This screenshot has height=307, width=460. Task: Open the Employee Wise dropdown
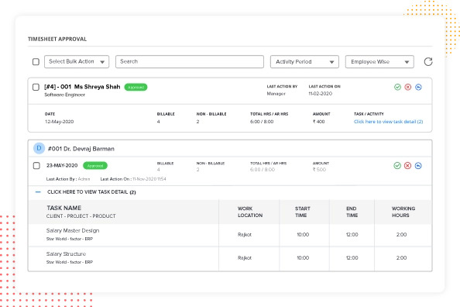(x=379, y=62)
